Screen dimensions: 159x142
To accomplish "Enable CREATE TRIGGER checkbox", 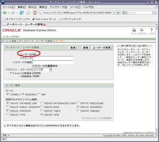I will [78, 111].
